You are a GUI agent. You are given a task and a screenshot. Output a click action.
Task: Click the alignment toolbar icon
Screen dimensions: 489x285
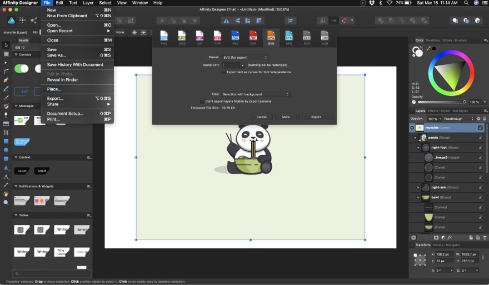[x=290, y=21]
